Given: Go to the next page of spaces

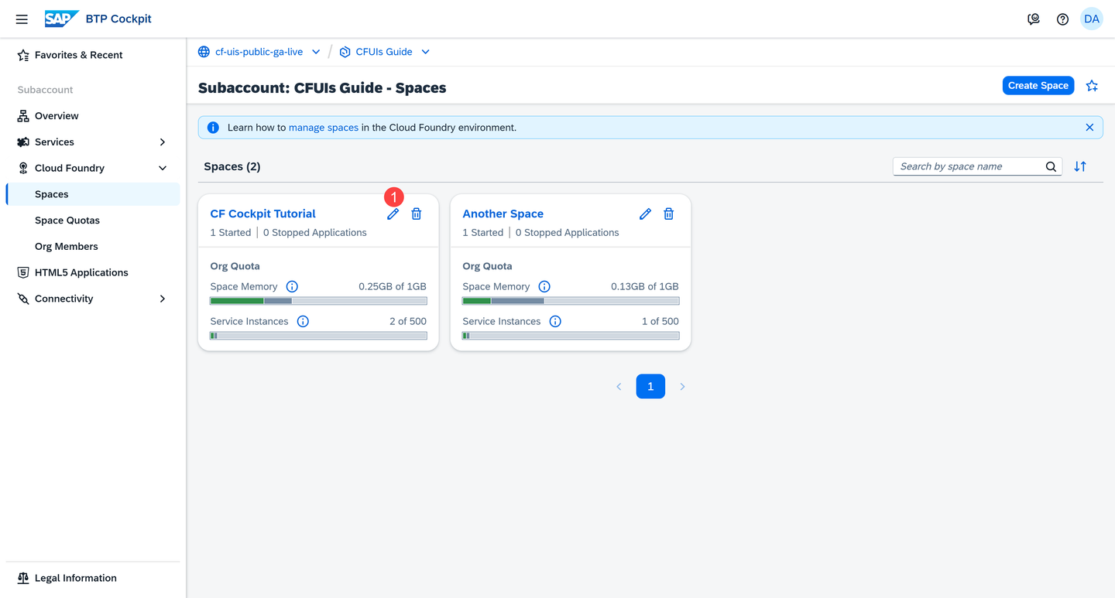Looking at the screenshot, I should [x=682, y=387].
